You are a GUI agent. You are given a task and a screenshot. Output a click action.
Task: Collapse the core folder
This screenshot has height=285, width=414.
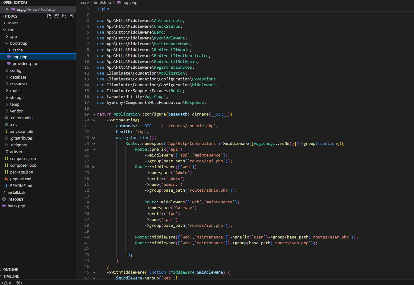click(4, 30)
